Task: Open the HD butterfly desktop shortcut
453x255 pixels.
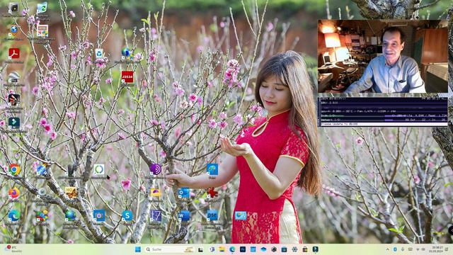Action: (71, 193)
